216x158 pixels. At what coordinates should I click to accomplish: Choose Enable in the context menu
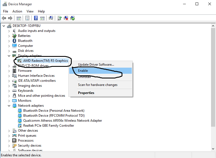tap(101, 71)
